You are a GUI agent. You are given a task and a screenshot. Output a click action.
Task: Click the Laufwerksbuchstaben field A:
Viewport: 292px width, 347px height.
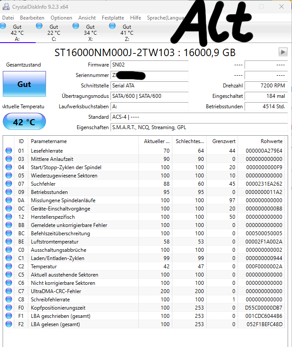pyautogui.click(x=150, y=107)
